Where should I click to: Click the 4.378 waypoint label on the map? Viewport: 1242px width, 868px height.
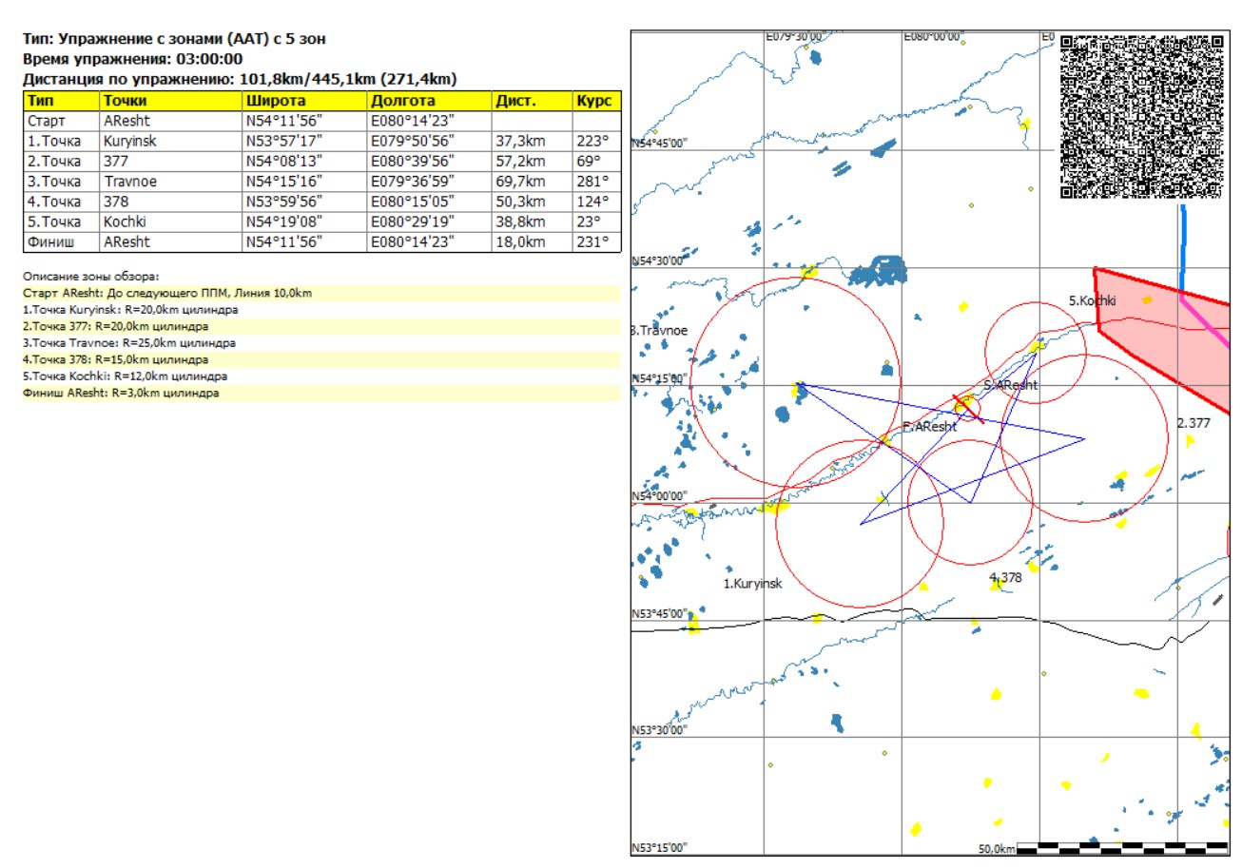[1005, 578]
